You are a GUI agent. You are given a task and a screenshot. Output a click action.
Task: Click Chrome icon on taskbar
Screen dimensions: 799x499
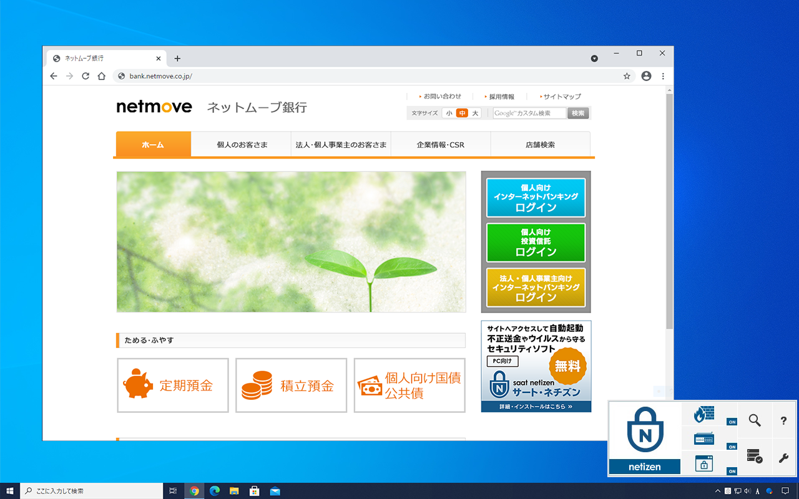194,491
